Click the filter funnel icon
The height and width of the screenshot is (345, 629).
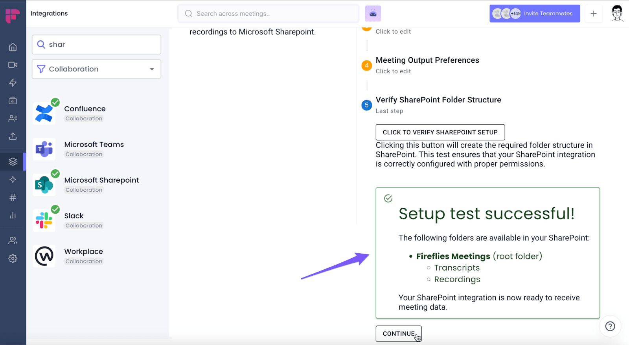pyautogui.click(x=41, y=69)
